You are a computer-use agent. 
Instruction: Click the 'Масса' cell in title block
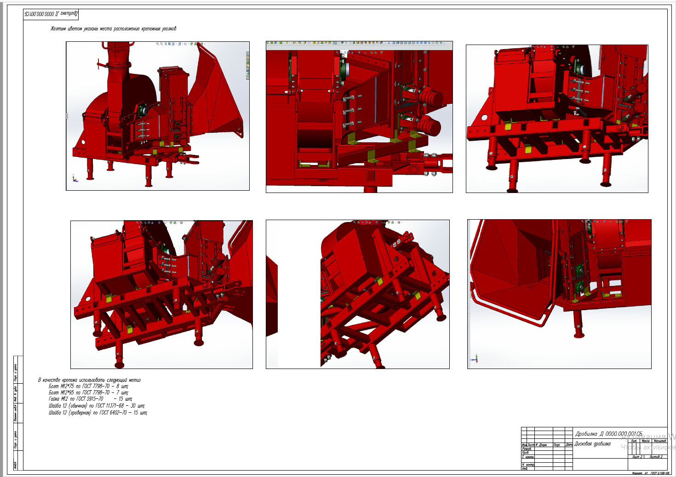(646, 441)
